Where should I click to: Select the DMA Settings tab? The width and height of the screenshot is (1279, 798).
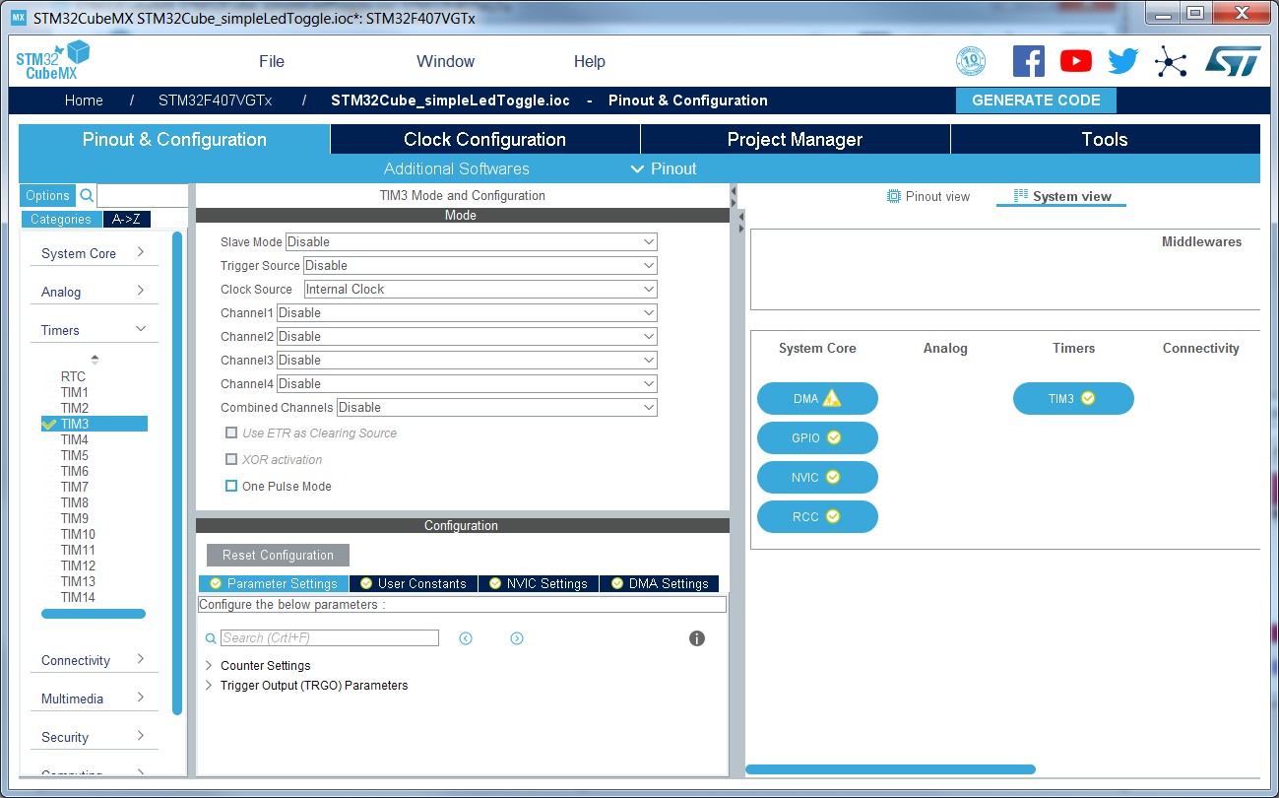(660, 583)
